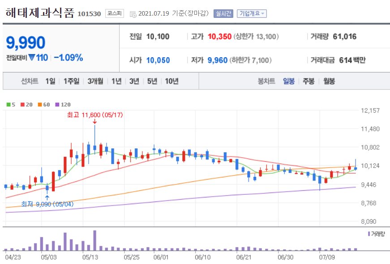Click the current price 9,990
Screen dimensions: 390x264
point(26,42)
